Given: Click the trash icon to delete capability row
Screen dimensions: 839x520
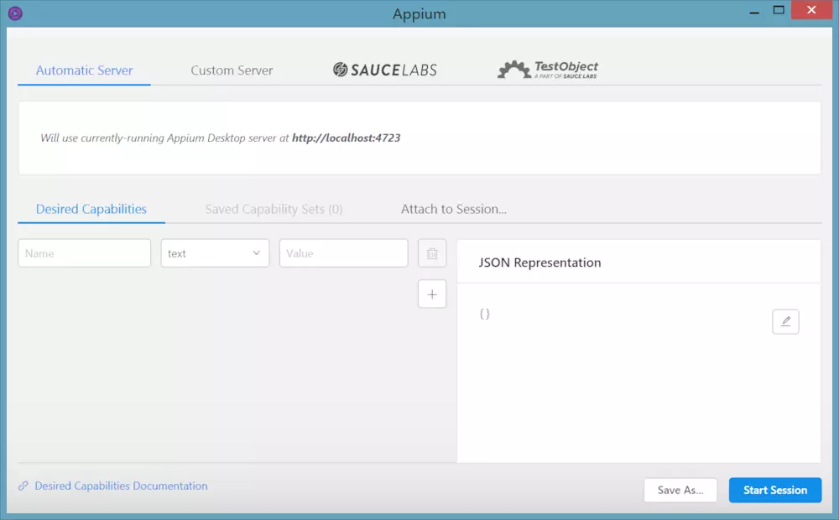Looking at the screenshot, I should point(432,253).
